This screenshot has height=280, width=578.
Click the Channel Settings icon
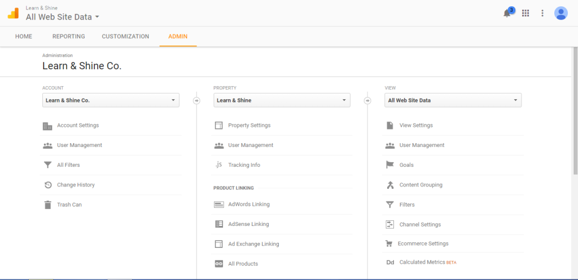389,224
